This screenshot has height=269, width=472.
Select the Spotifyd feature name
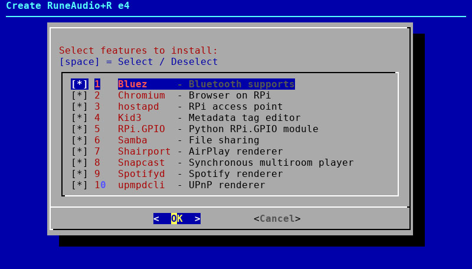142,173
